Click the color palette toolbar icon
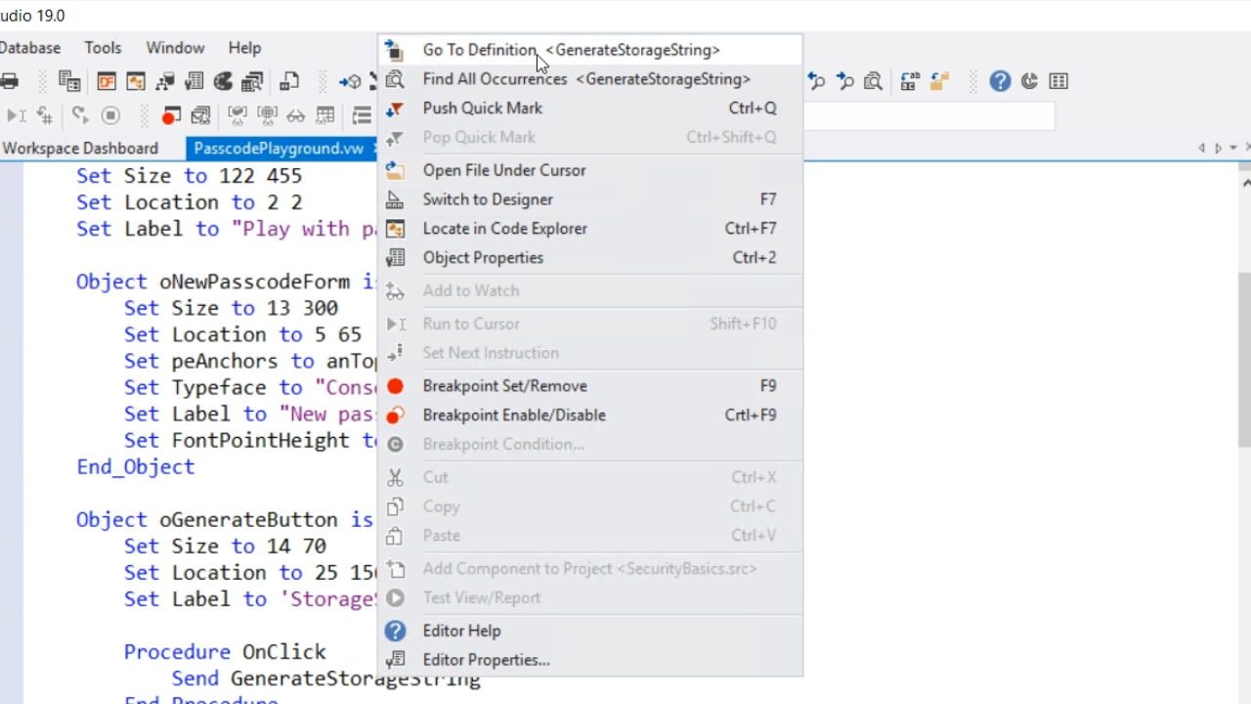 (224, 82)
